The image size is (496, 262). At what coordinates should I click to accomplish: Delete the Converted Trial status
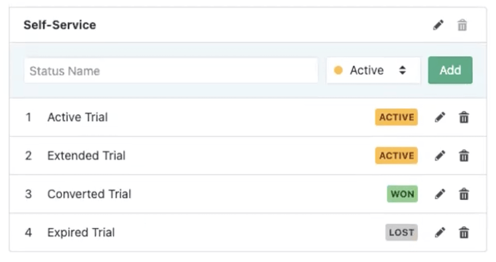pos(464,194)
